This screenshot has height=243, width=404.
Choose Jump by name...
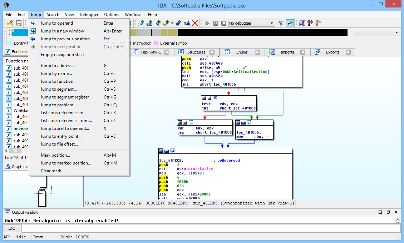click(x=79, y=74)
